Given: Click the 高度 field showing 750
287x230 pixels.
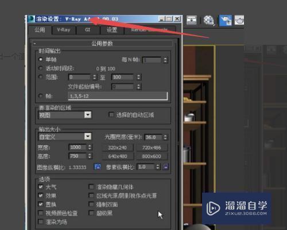Looking at the screenshot, I should pyautogui.click(x=77, y=156).
